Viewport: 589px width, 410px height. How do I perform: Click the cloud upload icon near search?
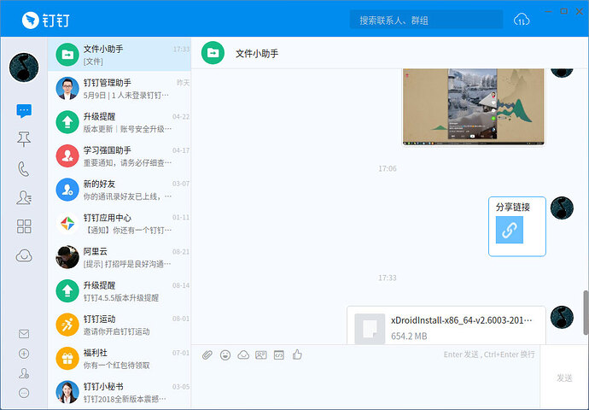[522, 20]
